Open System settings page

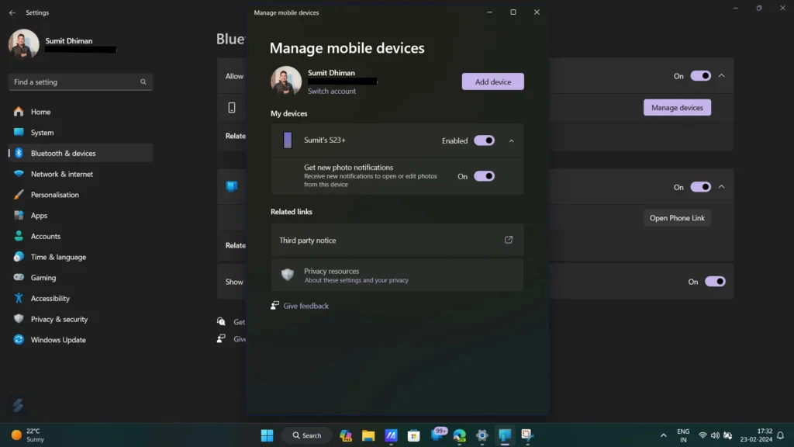point(81,132)
